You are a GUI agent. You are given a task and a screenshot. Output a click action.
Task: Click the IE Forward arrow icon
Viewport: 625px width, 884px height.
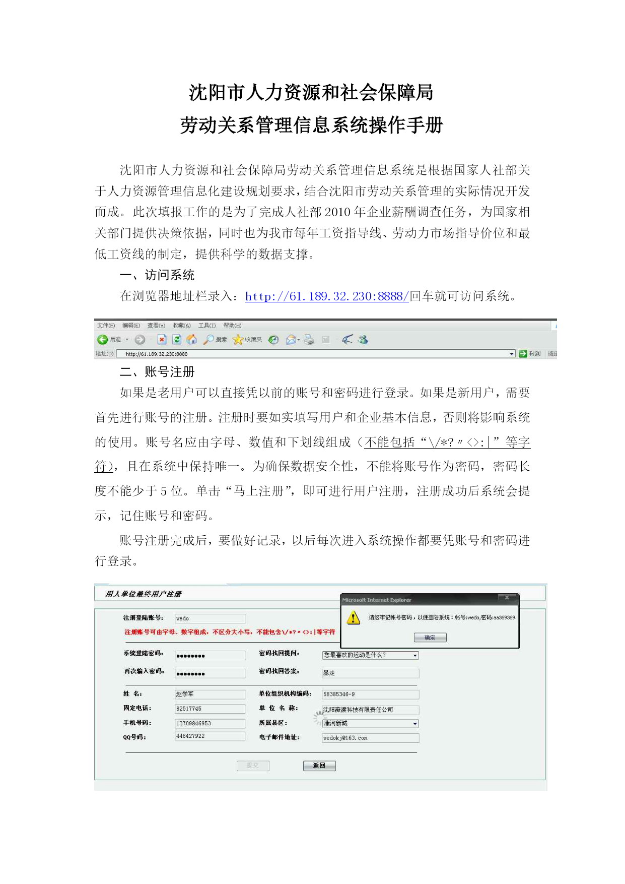pos(140,340)
